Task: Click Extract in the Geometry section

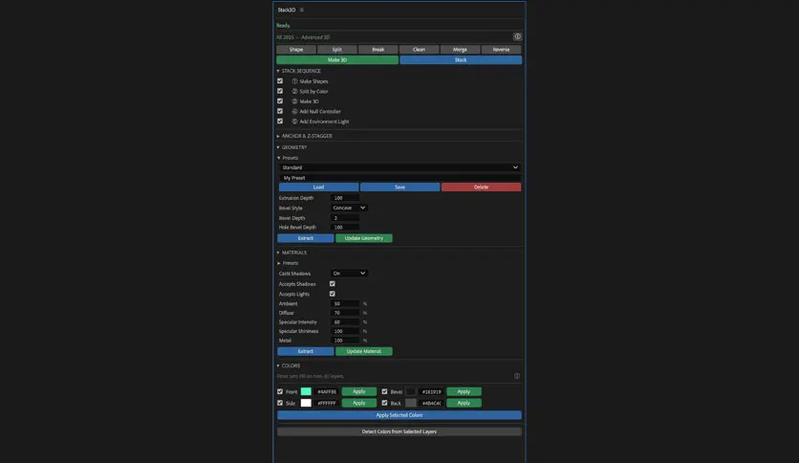Action: point(306,238)
